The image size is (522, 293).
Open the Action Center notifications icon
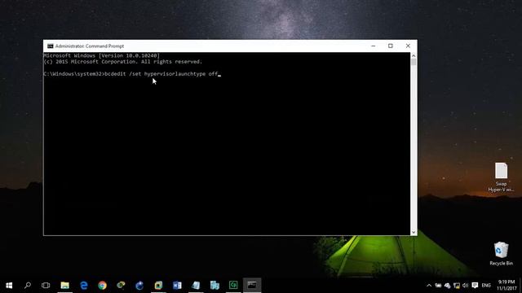475,286
